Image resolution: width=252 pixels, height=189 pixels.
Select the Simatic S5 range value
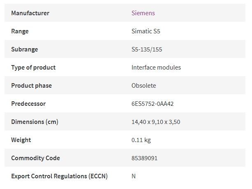tap(146, 31)
